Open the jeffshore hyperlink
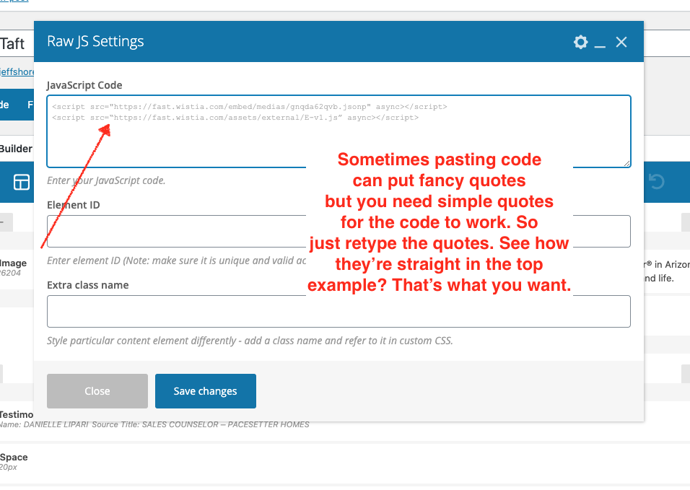The height and width of the screenshot is (490, 690). pyautogui.click(x=14, y=71)
